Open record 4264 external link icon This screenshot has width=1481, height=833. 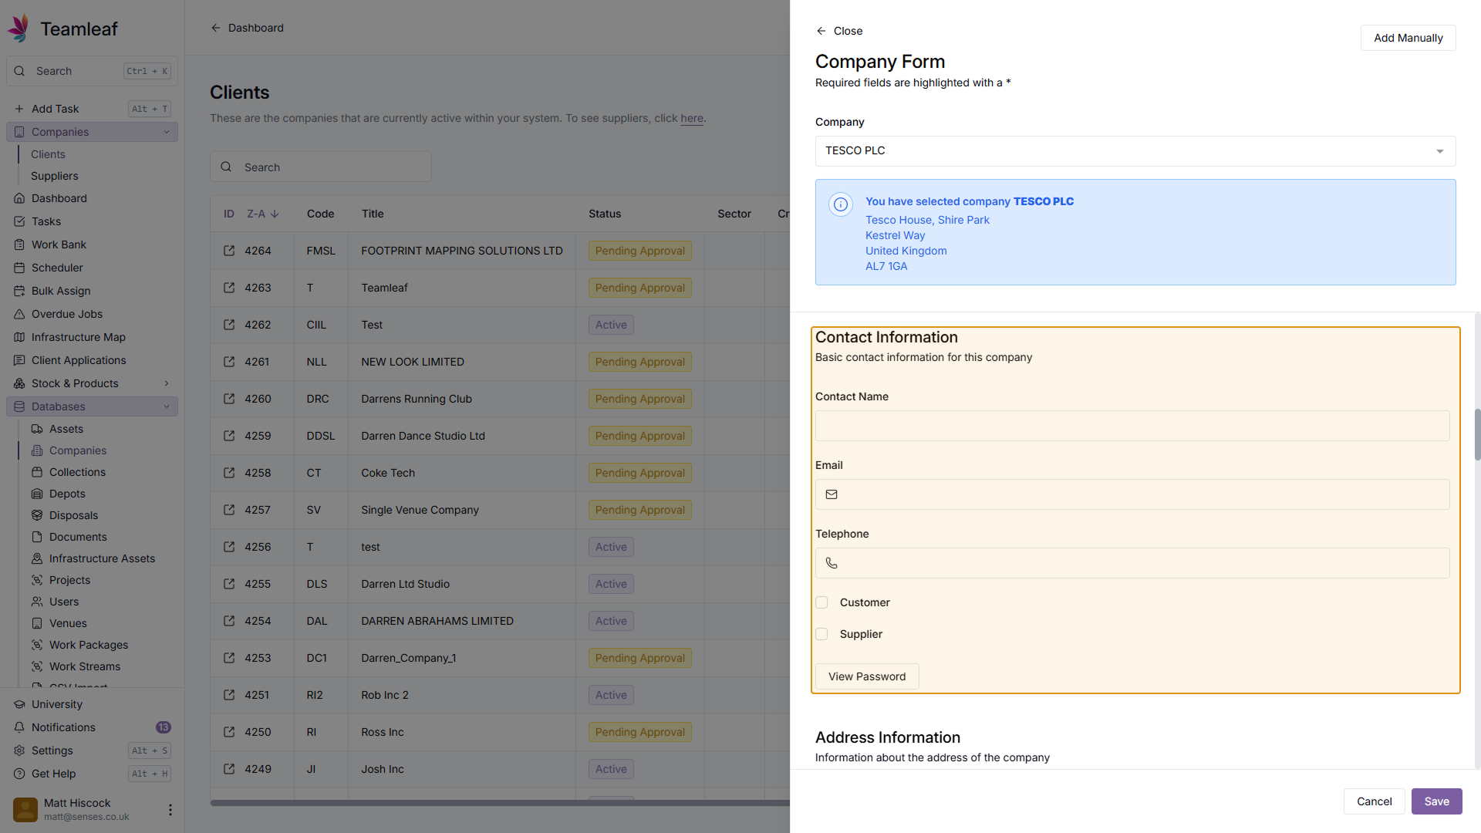click(229, 251)
